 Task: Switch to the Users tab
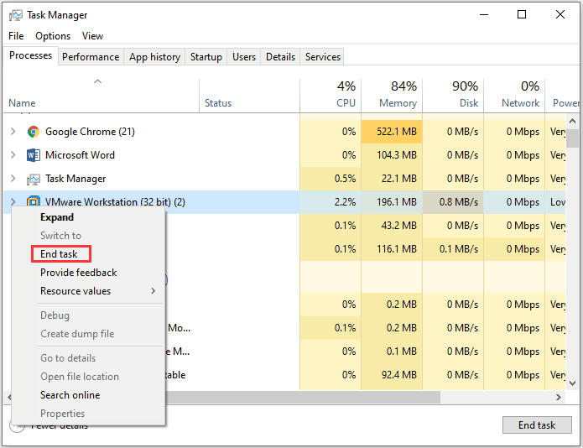click(x=244, y=57)
